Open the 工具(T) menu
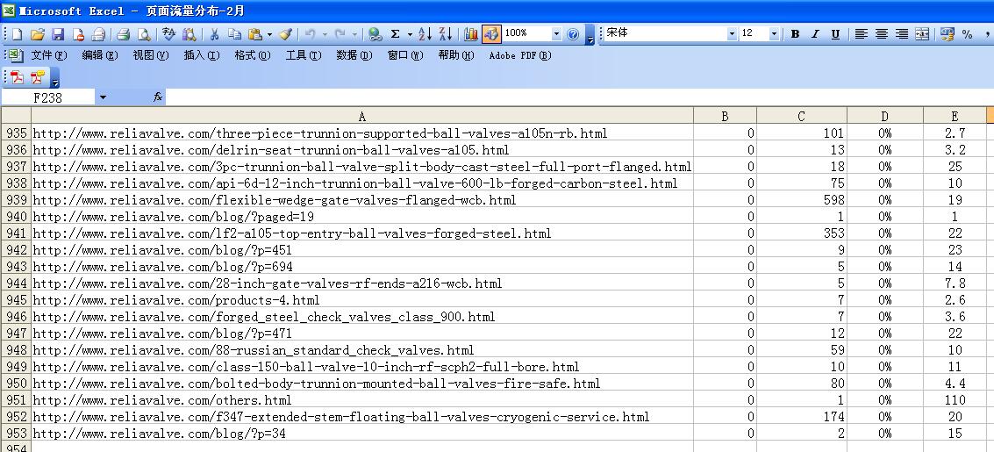Image resolution: width=994 pixels, height=452 pixels. coord(303,55)
